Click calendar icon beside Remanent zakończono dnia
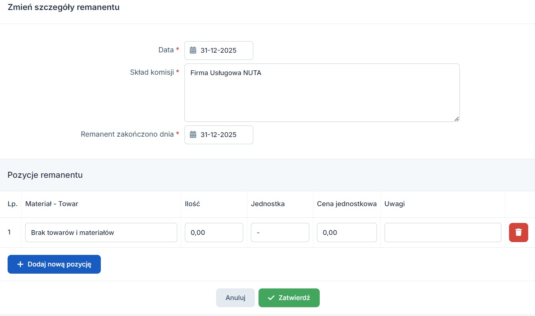The image size is (535, 316). pyautogui.click(x=193, y=135)
